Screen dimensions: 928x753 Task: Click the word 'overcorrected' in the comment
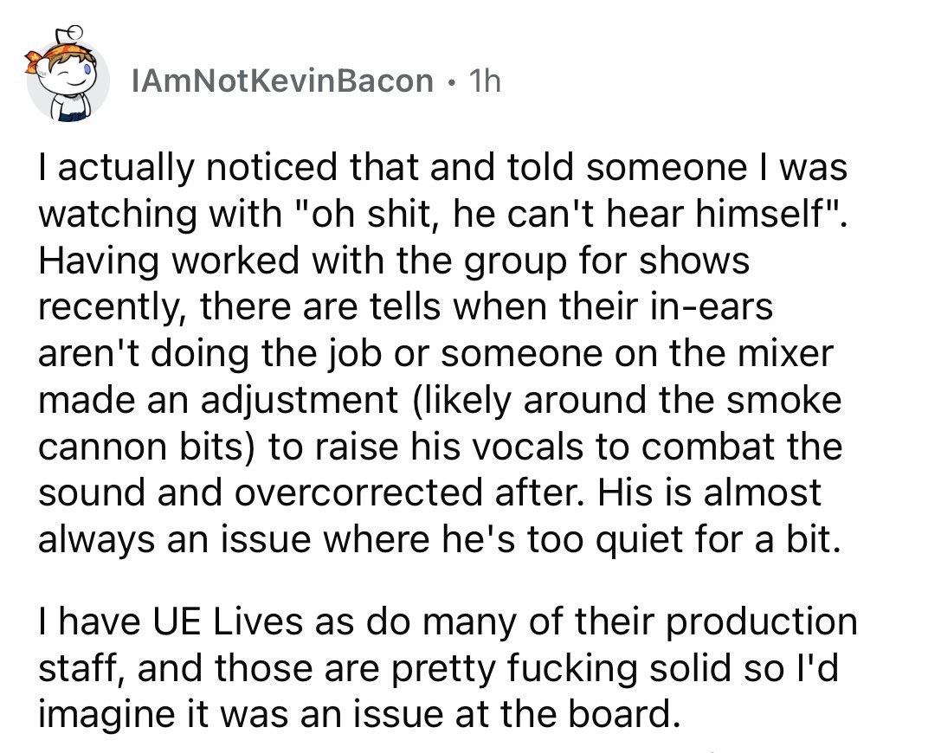point(358,492)
